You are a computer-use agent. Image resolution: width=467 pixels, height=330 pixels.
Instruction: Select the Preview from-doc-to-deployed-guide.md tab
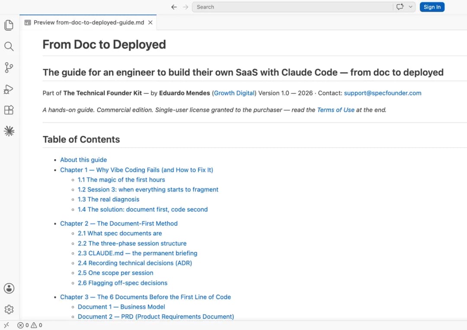[x=89, y=22]
